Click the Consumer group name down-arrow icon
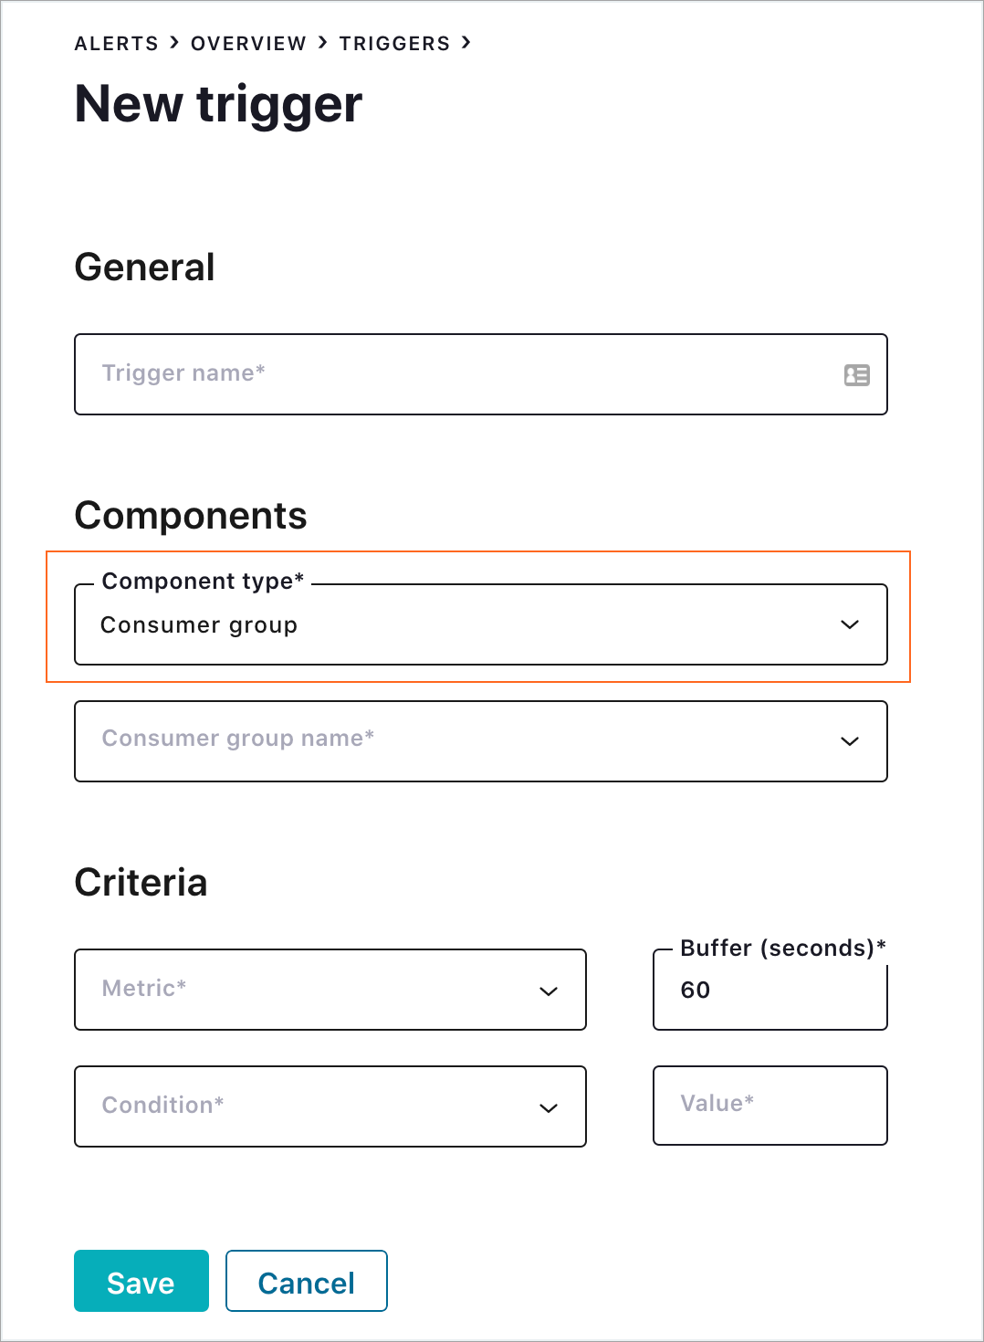This screenshot has height=1342, width=984. [849, 741]
